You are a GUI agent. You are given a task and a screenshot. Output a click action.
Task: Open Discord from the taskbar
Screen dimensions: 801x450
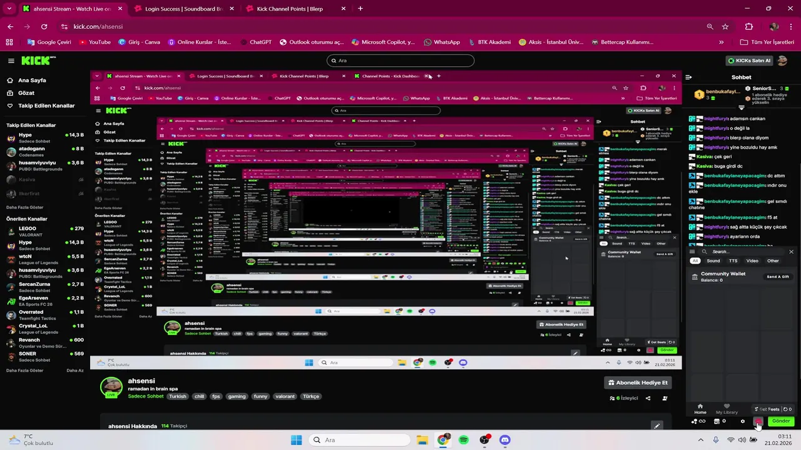pos(505,440)
